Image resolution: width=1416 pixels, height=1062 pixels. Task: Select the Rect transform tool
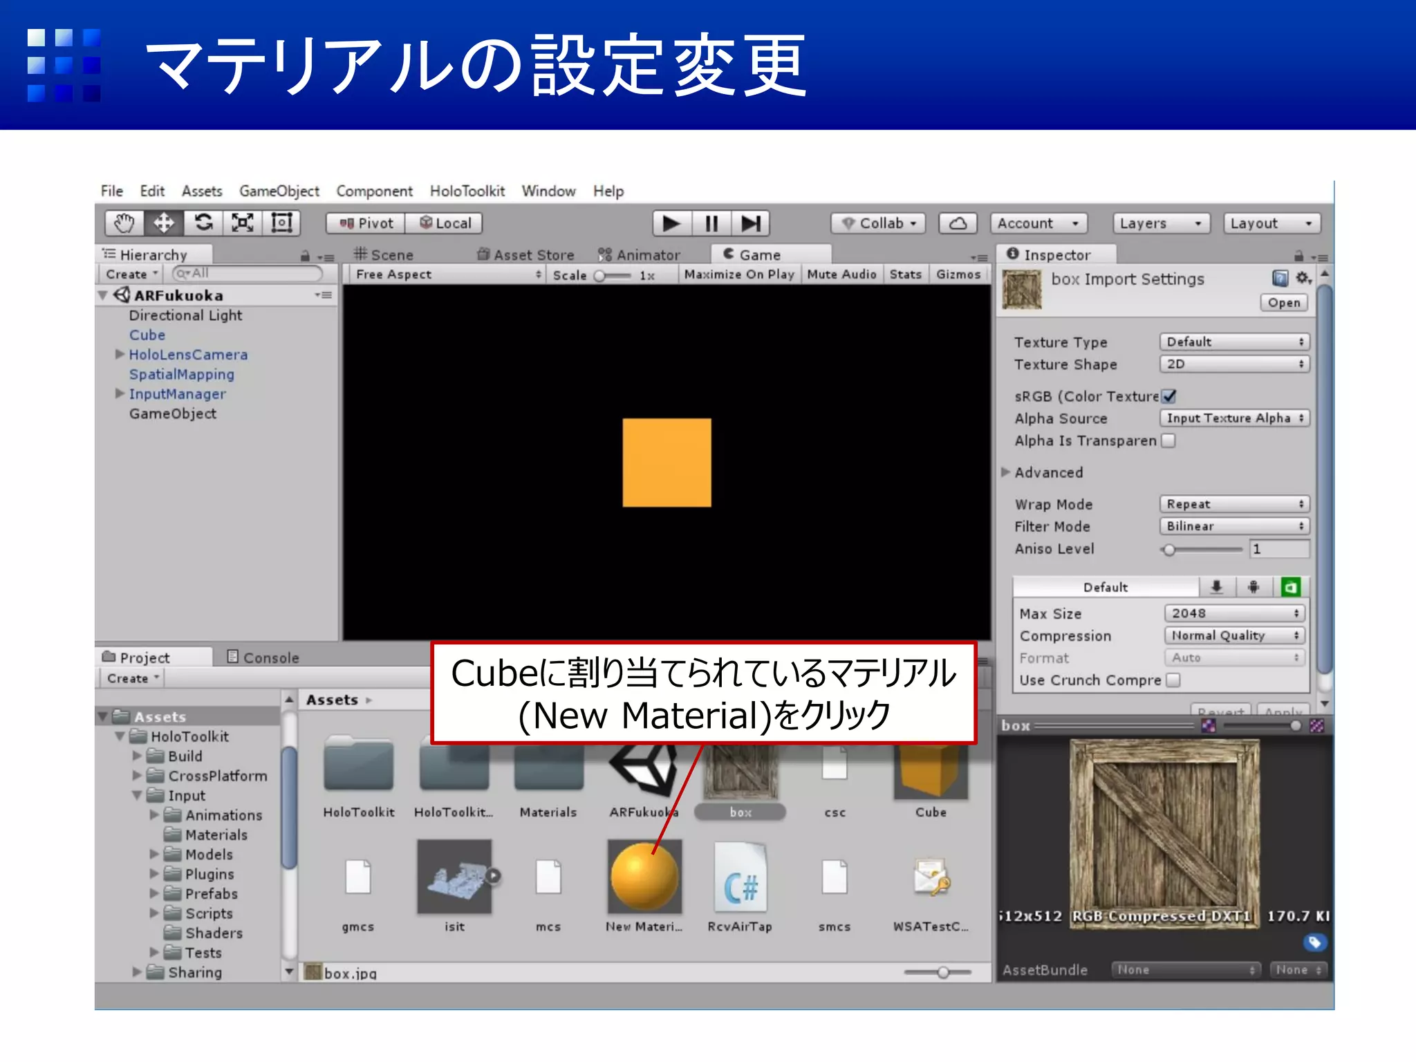(282, 223)
